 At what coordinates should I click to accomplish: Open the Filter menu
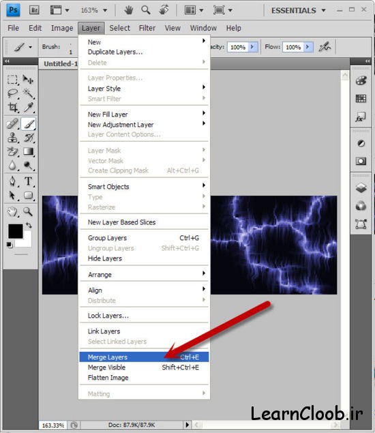(147, 28)
